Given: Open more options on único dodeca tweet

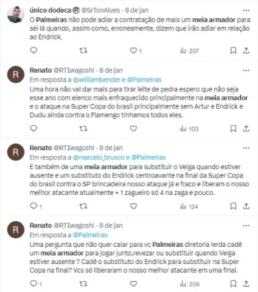Looking at the screenshot, I should pyautogui.click(x=246, y=10).
